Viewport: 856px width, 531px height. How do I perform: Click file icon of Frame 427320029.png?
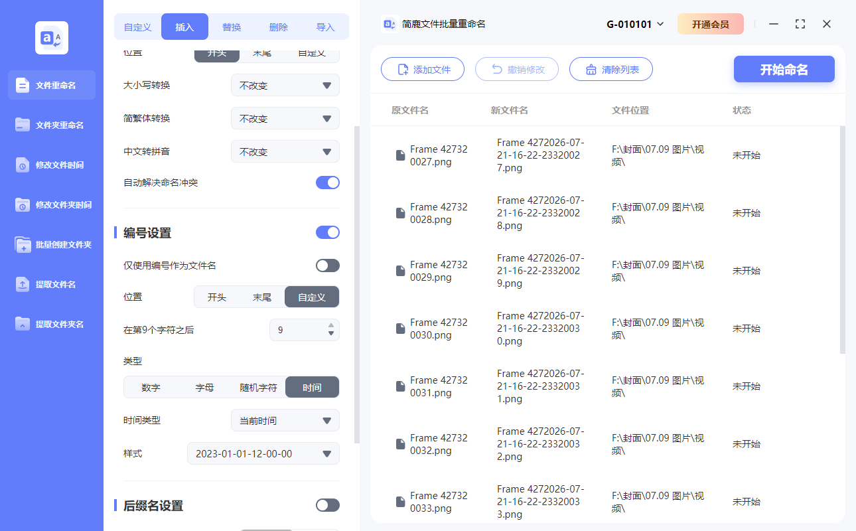tap(400, 271)
